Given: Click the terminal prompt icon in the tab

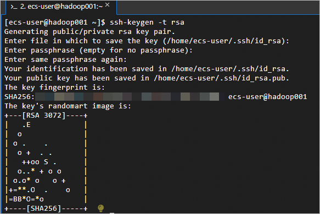Looking at the screenshot, I should click(14, 7).
